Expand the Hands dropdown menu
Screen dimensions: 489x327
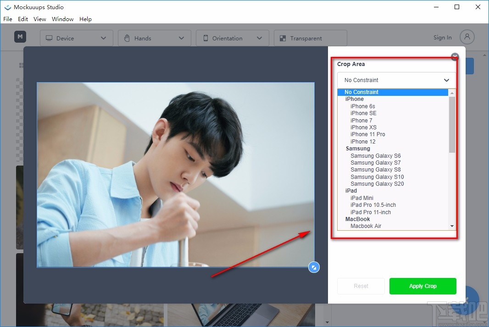pyautogui.click(x=181, y=38)
